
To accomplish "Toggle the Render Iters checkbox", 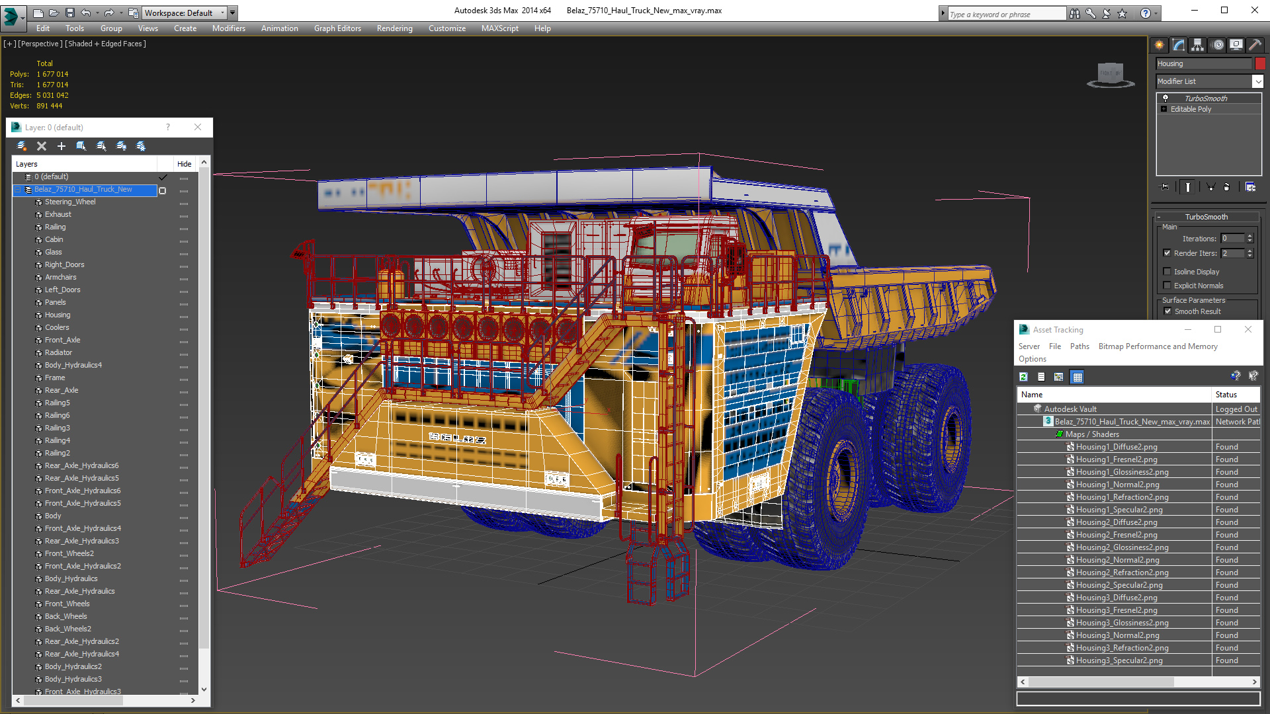I will point(1167,253).
